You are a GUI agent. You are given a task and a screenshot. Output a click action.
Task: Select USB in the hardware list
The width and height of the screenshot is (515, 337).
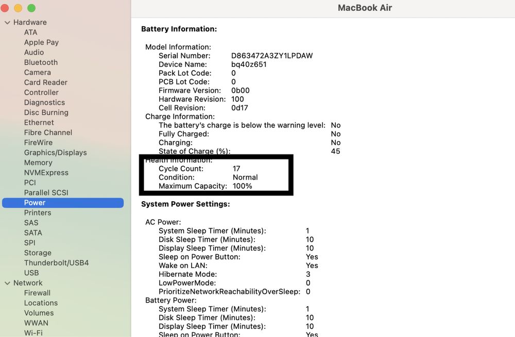point(31,273)
